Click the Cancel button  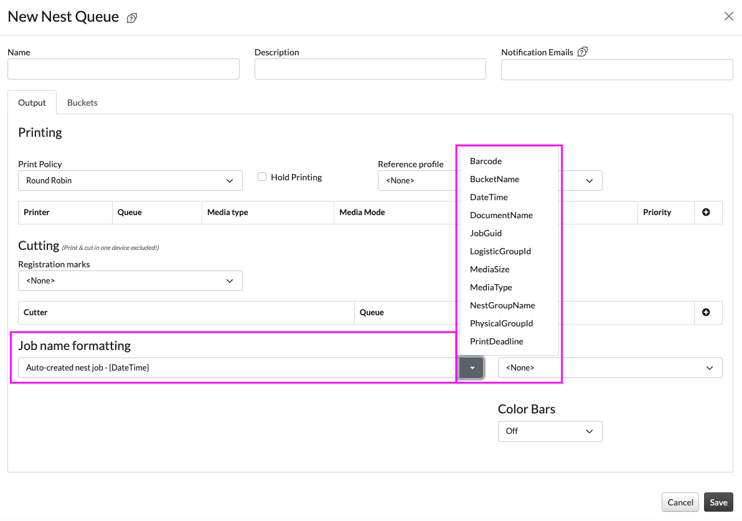point(680,502)
